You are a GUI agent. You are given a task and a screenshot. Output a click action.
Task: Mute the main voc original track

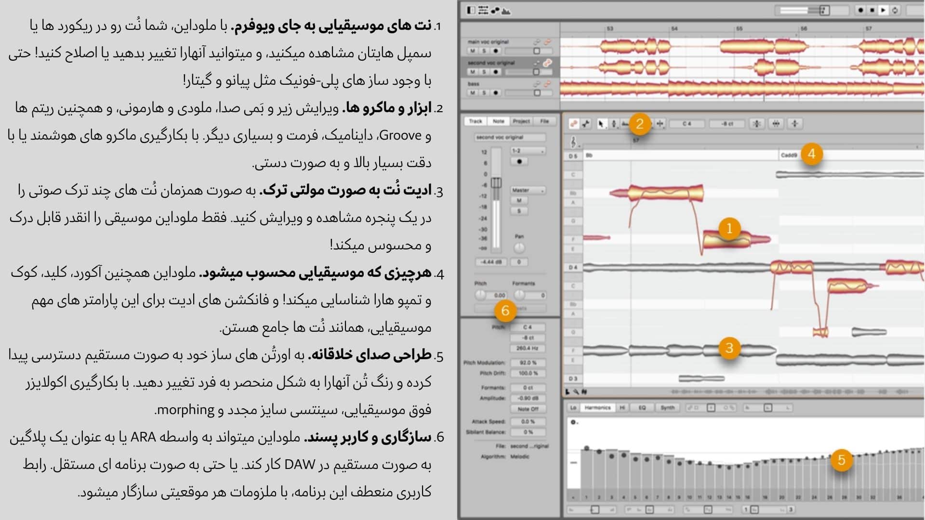(475, 51)
